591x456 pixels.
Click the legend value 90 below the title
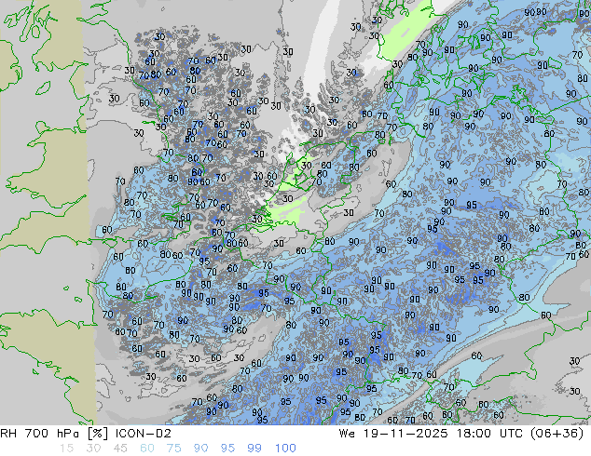pos(201,449)
